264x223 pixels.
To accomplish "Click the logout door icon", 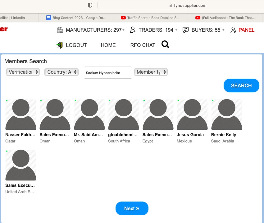I will tap(60, 45).
